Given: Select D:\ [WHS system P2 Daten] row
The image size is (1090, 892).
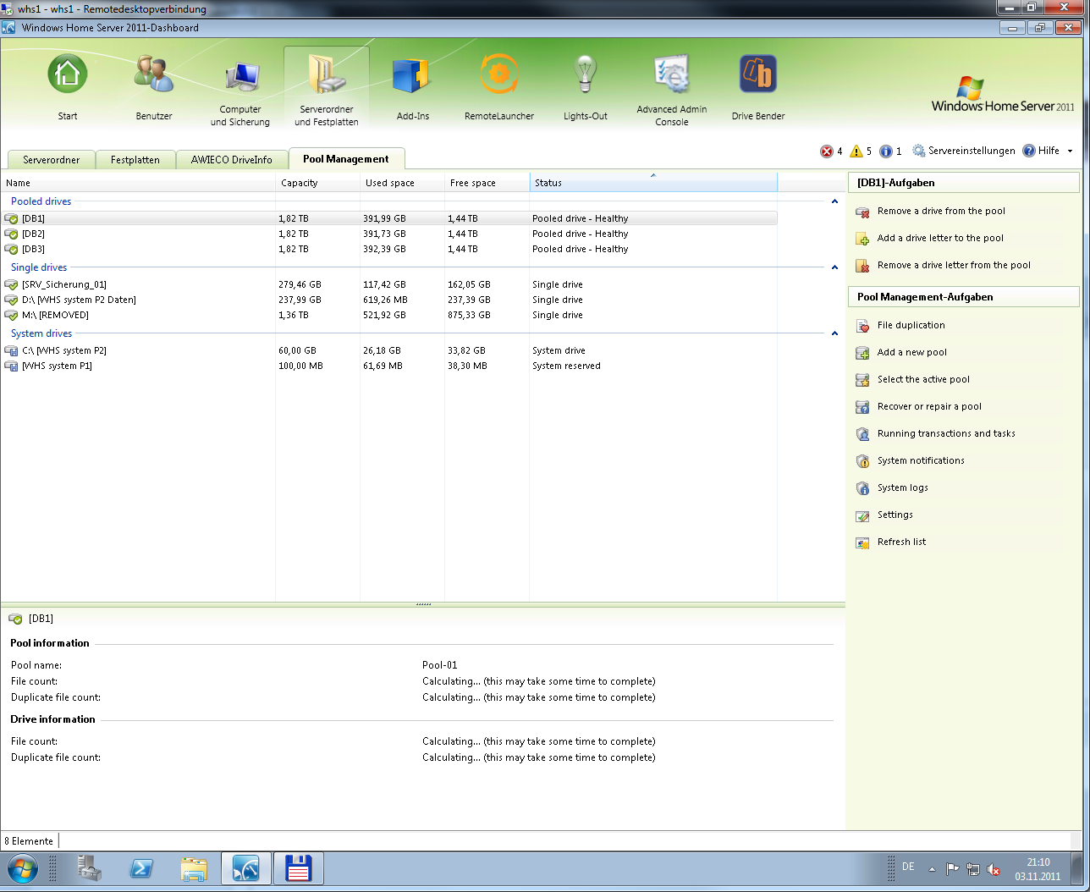Looking at the screenshot, I should click(389, 300).
